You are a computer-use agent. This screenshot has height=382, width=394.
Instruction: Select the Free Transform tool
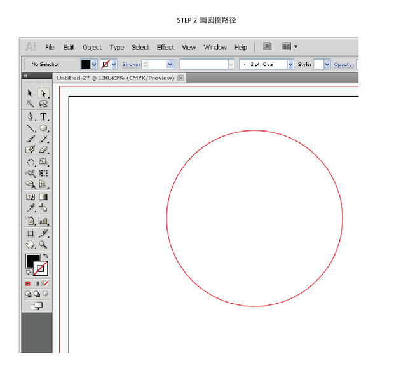pos(43,173)
